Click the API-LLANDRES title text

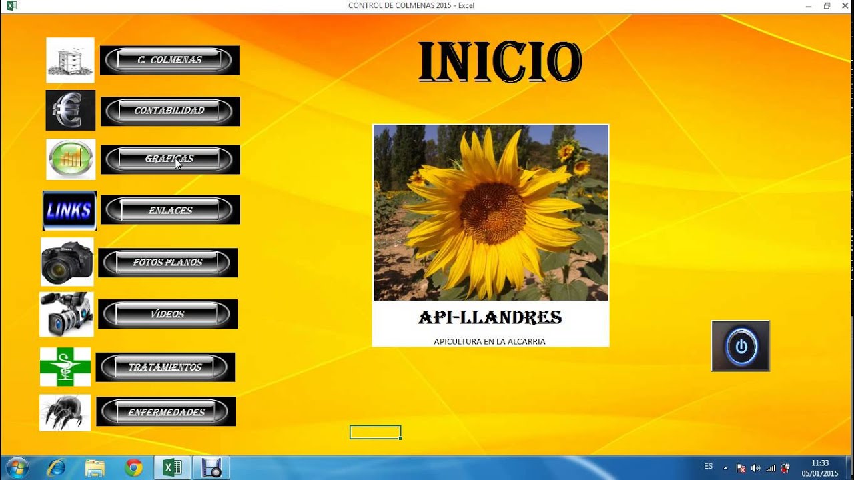490,318
